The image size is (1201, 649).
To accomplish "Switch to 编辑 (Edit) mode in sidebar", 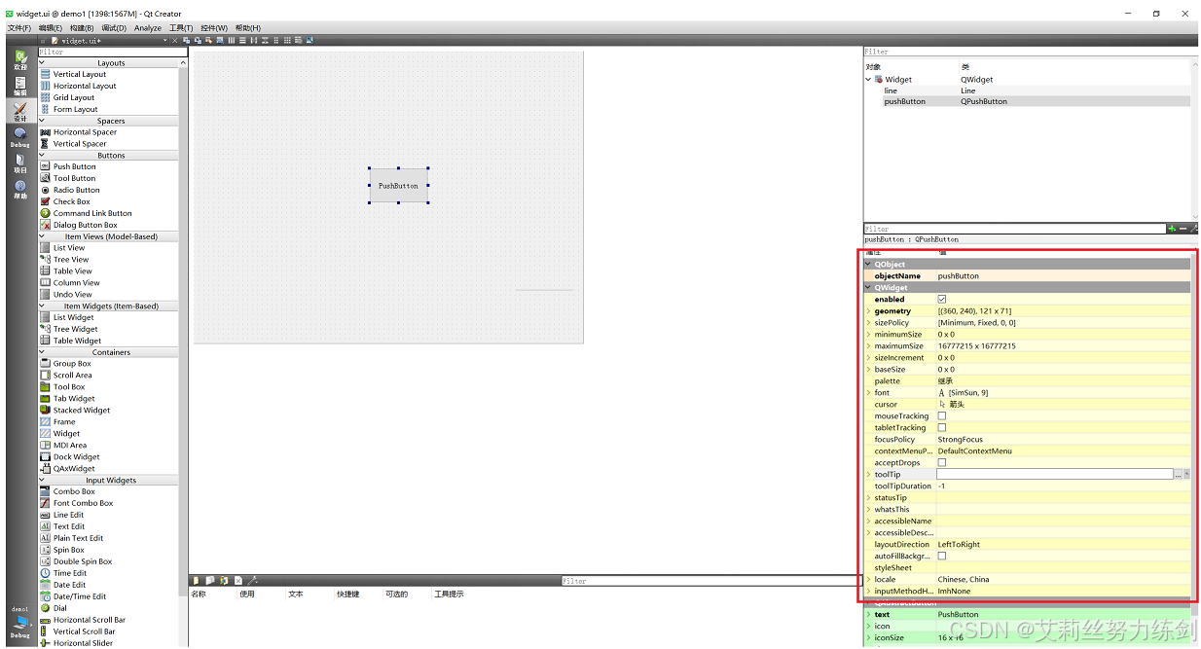I will [x=20, y=86].
